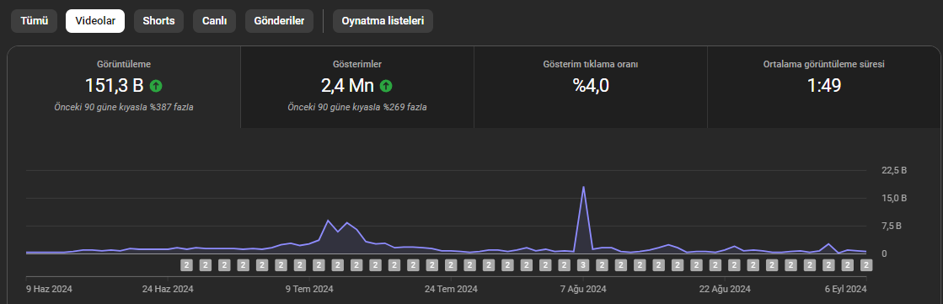Open the Gösterim tıklama oranı card
Screen dimensions: 943x304
(591, 87)
